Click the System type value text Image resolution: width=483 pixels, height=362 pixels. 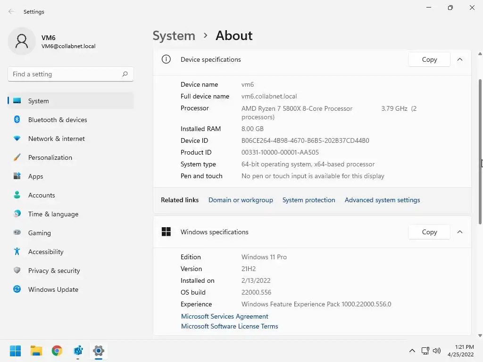tap(308, 164)
